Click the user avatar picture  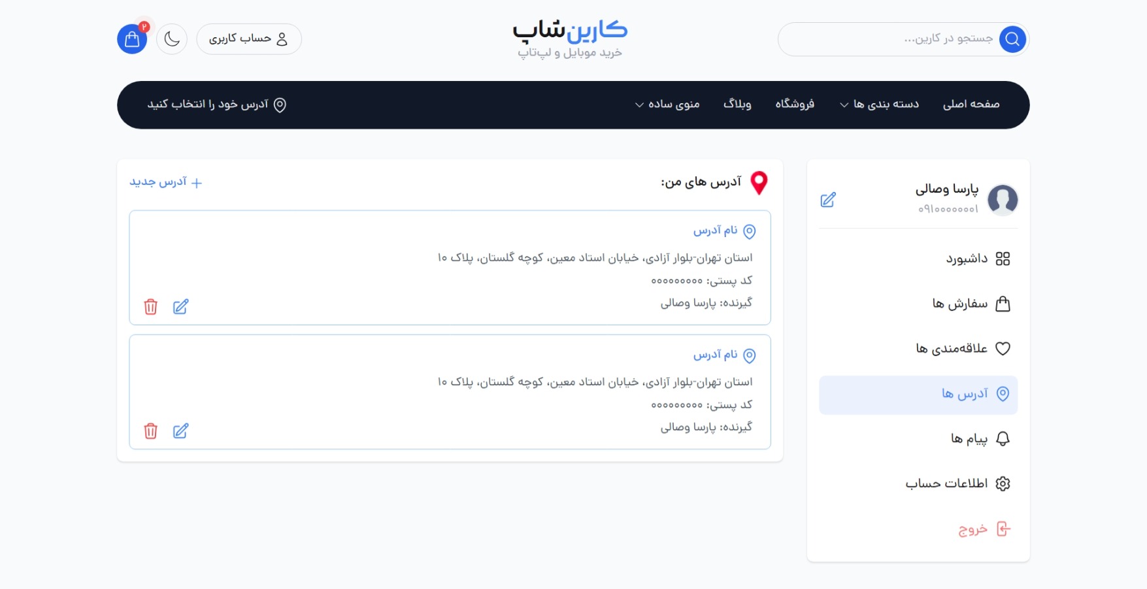pyautogui.click(x=1003, y=200)
